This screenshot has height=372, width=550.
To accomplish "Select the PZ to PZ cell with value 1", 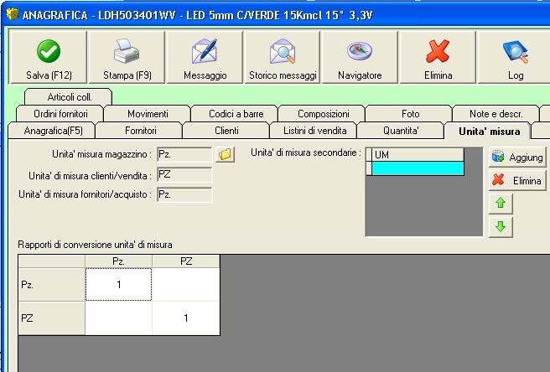I will pos(186,318).
